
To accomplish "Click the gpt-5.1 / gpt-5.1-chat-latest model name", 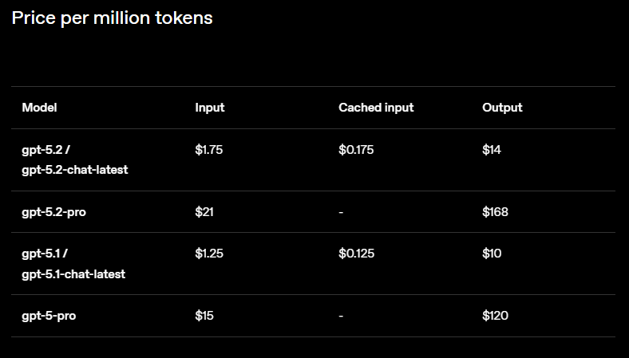I will coord(73,263).
